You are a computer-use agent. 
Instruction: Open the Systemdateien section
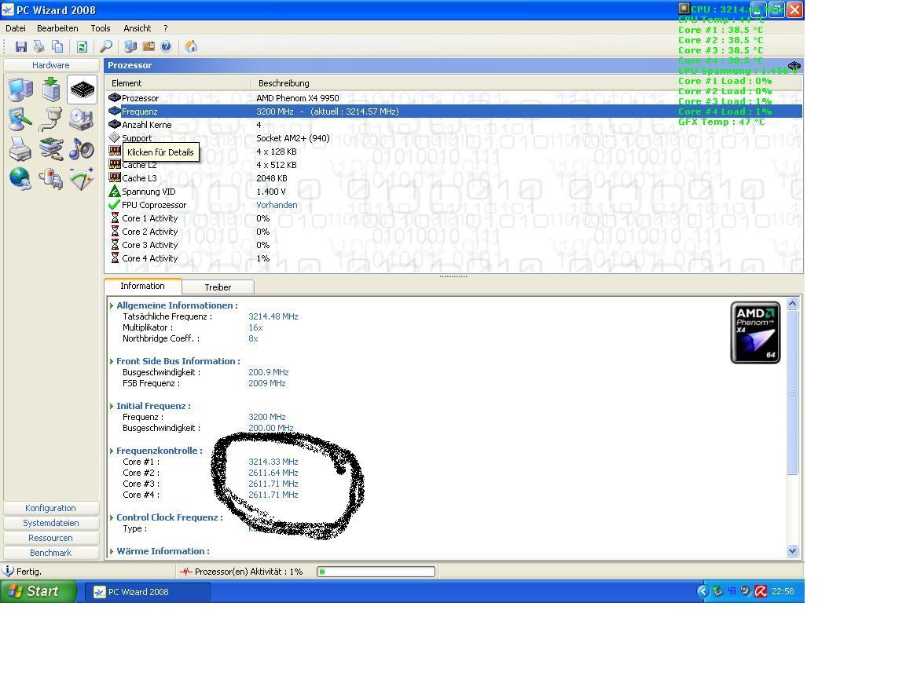[x=51, y=523]
